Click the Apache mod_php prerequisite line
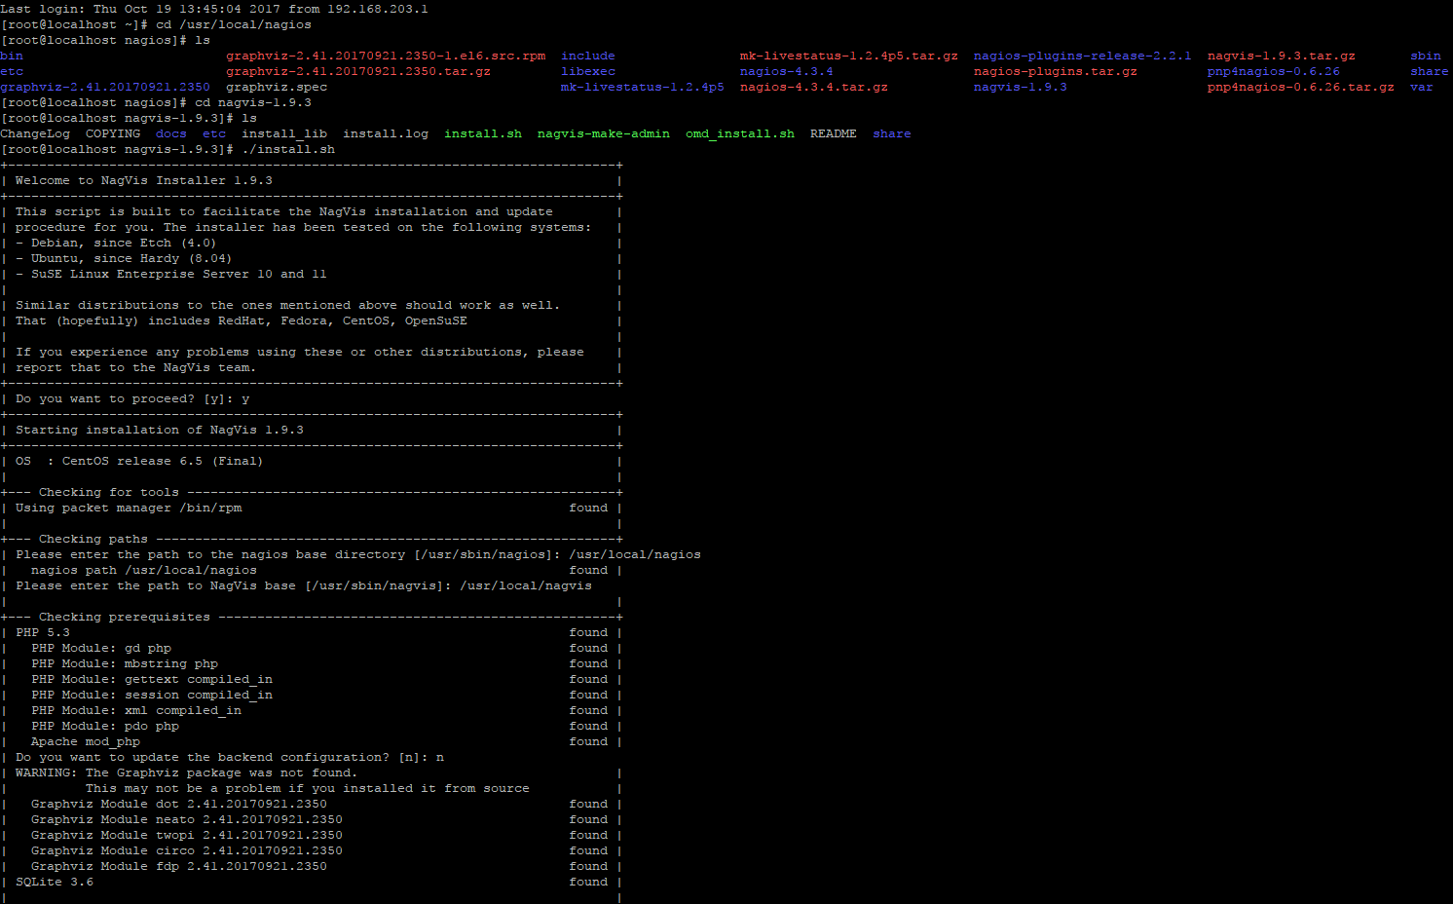Viewport: 1453px width, 904px height. (x=86, y=741)
